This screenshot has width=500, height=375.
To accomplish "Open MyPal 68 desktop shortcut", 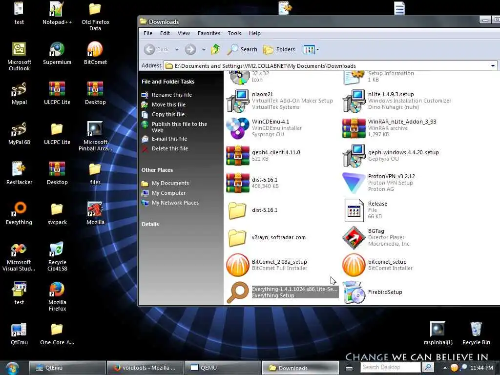I will 19,133.
